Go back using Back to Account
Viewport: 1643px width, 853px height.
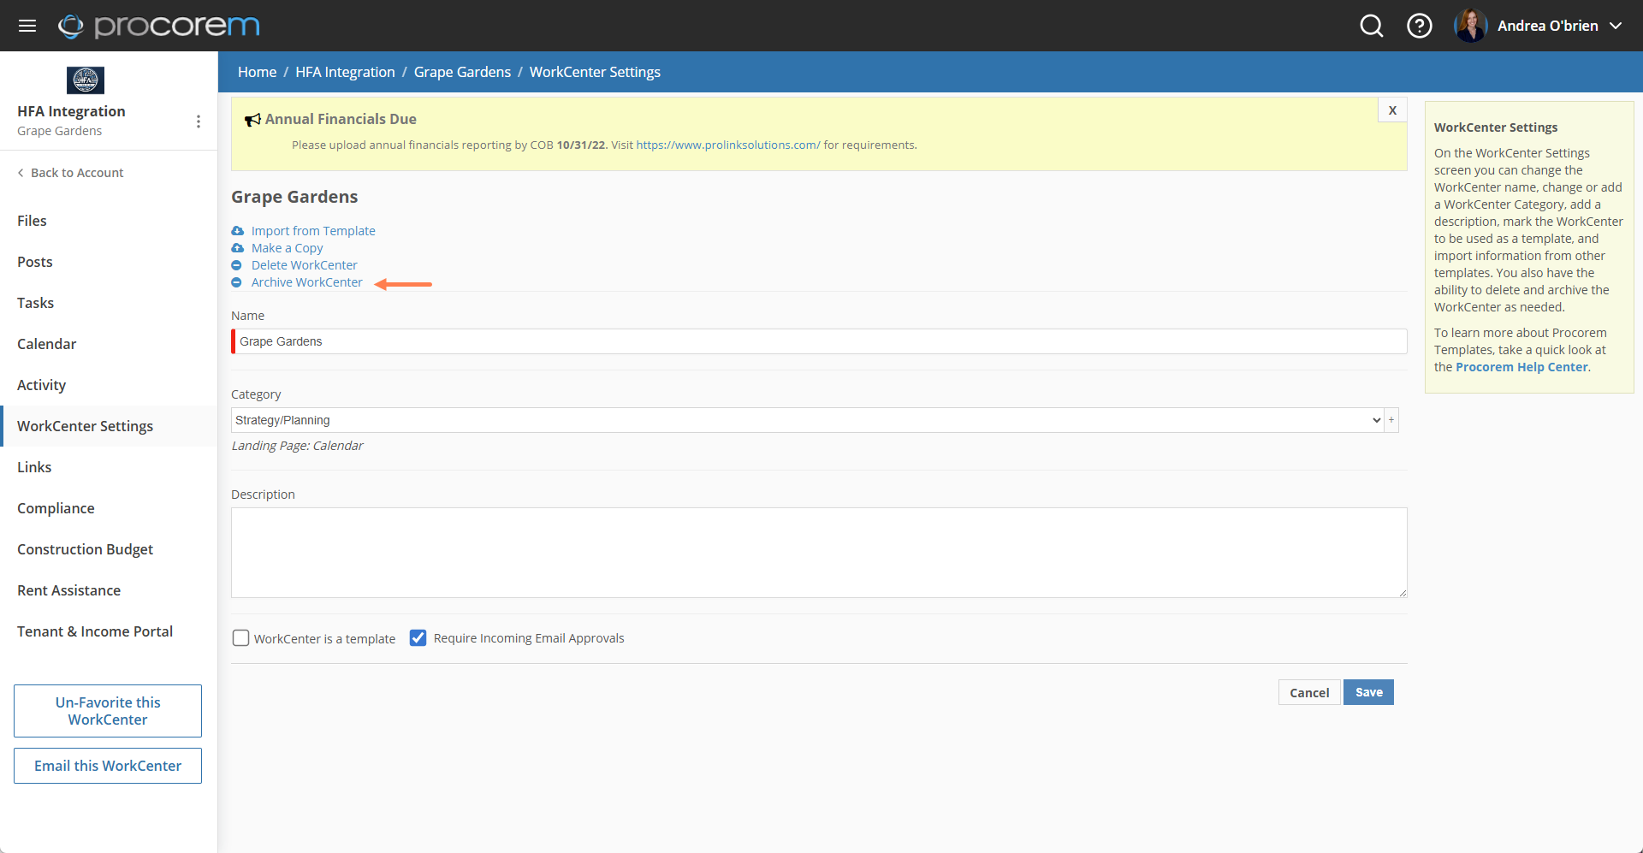[70, 173]
